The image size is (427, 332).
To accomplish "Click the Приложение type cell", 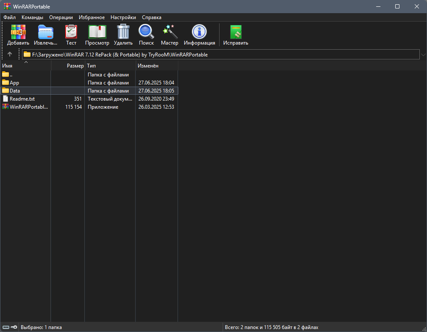I will tap(103, 107).
